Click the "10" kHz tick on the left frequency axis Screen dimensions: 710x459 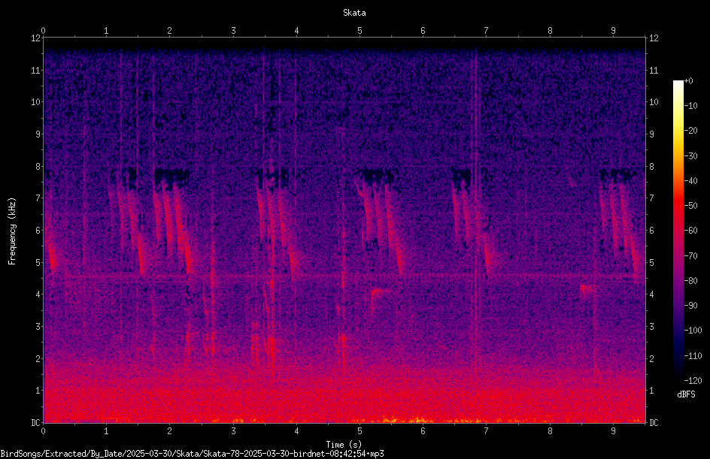pos(35,102)
